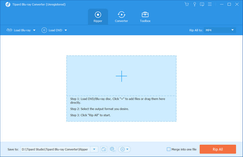Image resolution: width=243 pixels, height=157 pixels.
Task: Click the Step 2 instruction text
Action: (x=100, y=109)
